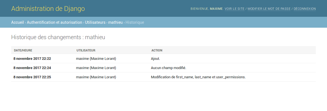Viewport: 327px width, 111px height.
Task: Navigate to Utilisateurs breadcrumb
Action: coord(95,22)
